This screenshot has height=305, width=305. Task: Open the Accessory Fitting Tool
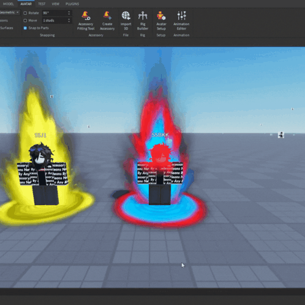click(86, 21)
